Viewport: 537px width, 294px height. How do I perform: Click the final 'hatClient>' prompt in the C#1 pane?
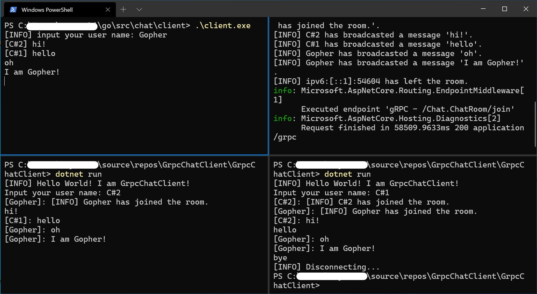296,286
